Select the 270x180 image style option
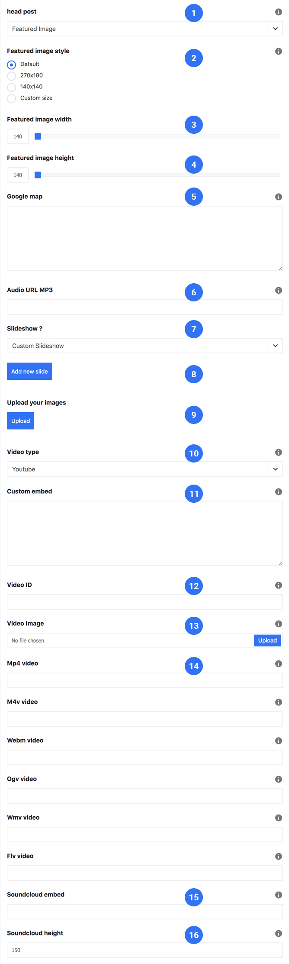The width and height of the screenshot is (289, 964). tap(12, 76)
